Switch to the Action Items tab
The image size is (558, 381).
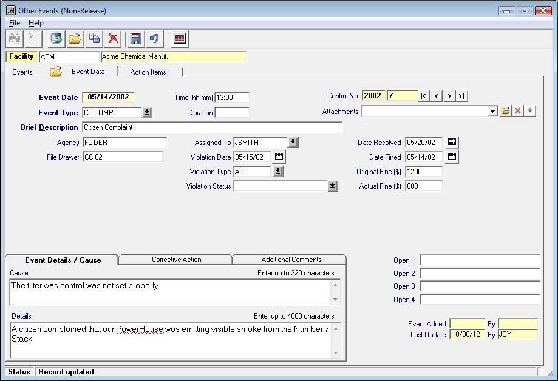click(148, 72)
